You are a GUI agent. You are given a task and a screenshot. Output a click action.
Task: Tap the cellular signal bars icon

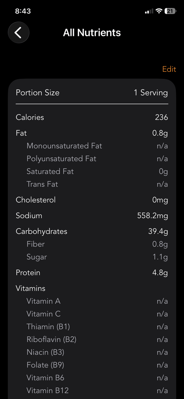pyautogui.click(x=149, y=11)
